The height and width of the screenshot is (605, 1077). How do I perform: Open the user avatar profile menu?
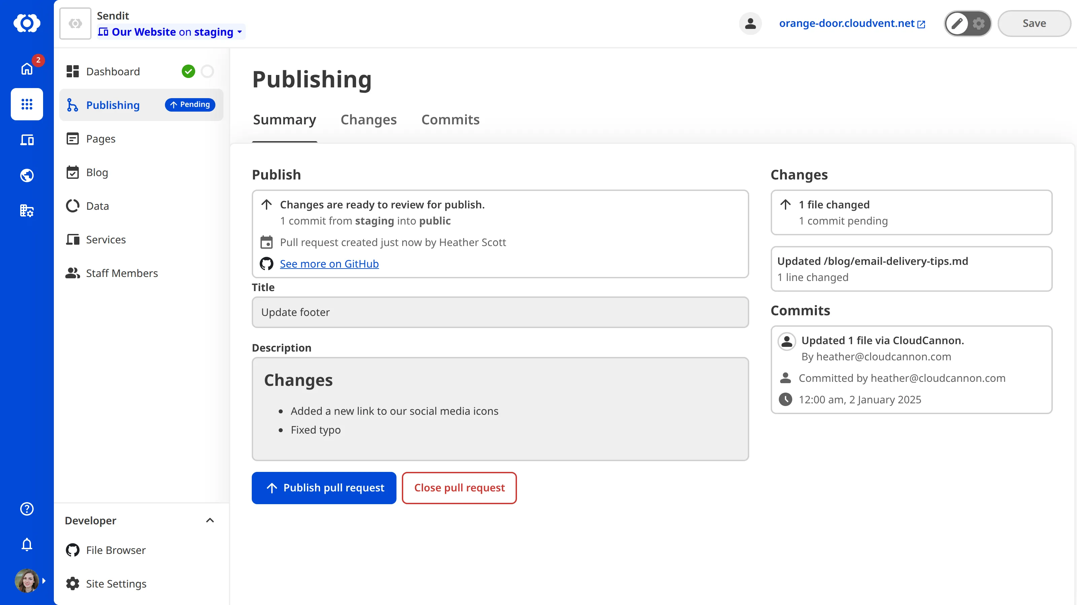pos(27,580)
